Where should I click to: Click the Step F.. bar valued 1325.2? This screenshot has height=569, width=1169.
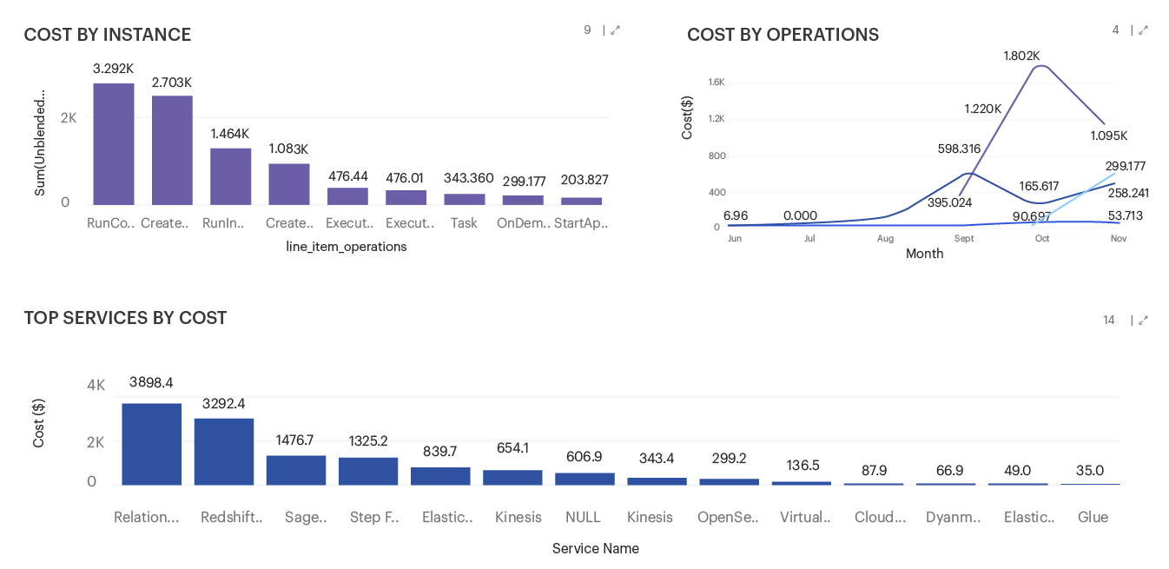pos(368,471)
